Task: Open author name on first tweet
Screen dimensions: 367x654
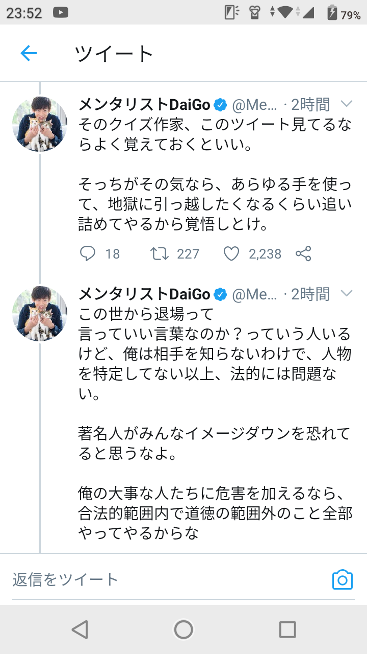Action: (x=144, y=105)
